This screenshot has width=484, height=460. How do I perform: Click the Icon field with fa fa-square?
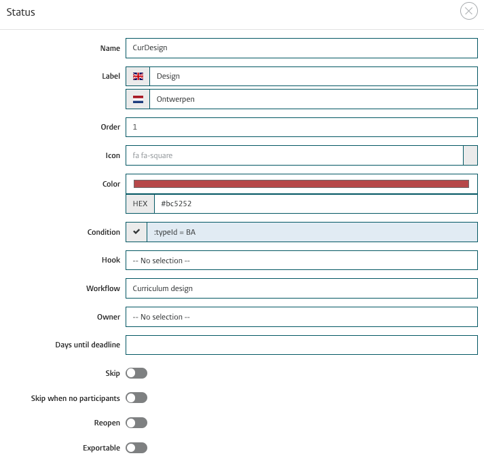coord(295,155)
